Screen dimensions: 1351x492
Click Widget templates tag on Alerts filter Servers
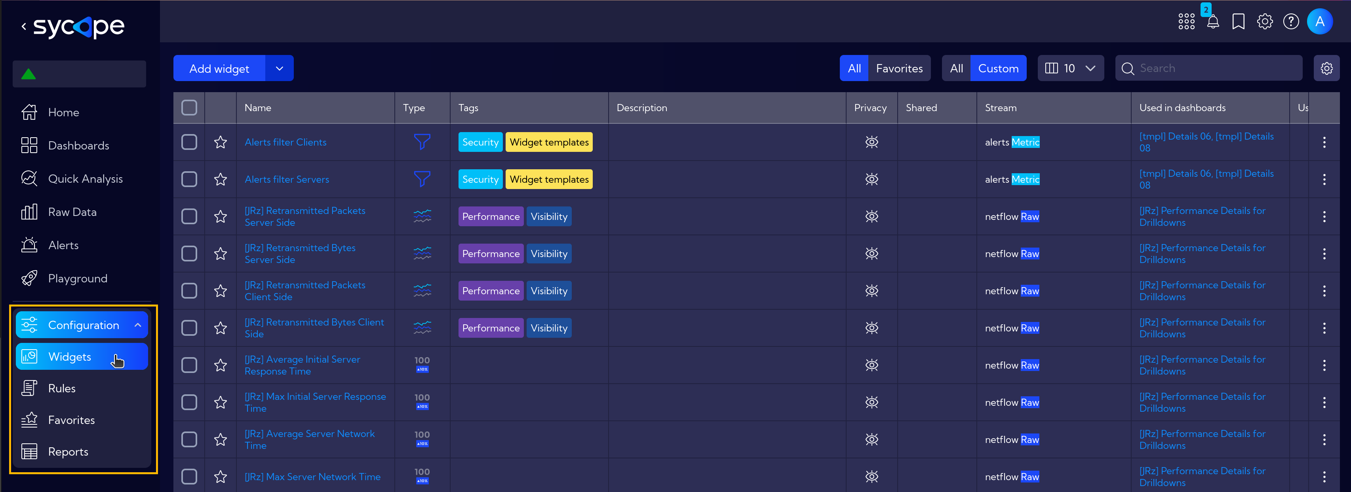[549, 179]
